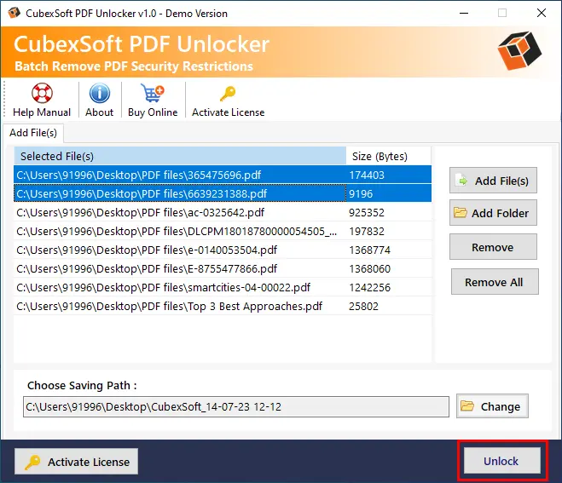This screenshot has height=483, width=562.
Task: Click the Activate License key toolbar icon
Action: coord(228,94)
